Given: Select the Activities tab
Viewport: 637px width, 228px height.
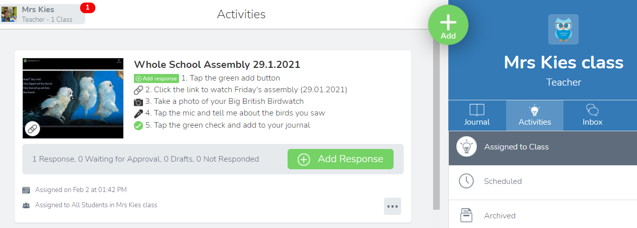Looking at the screenshot, I should tap(535, 116).
